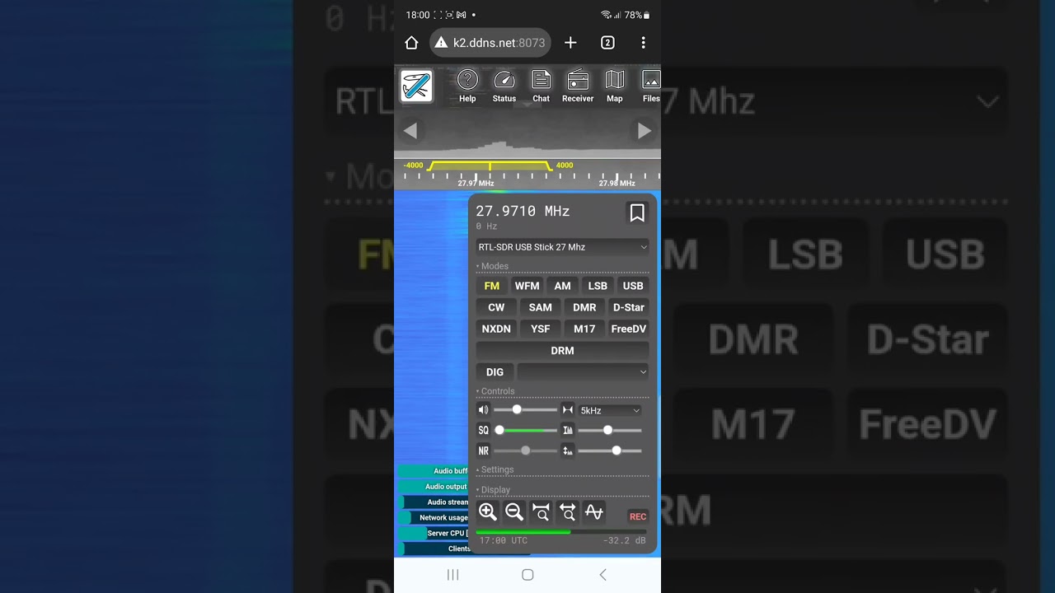Viewport: 1055px width, 593px height.
Task: Select USB demodulation mode
Action: click(633, 286)
